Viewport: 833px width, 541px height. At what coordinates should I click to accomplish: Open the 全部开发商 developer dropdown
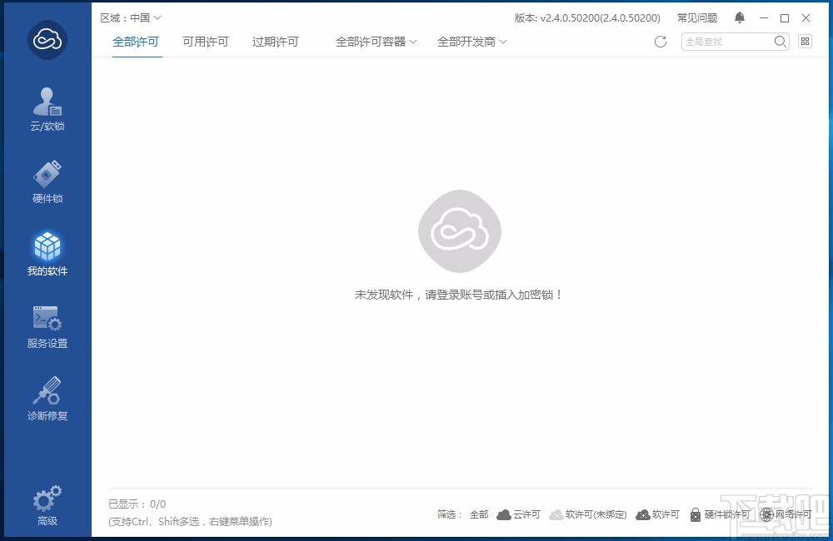(471, 39)
